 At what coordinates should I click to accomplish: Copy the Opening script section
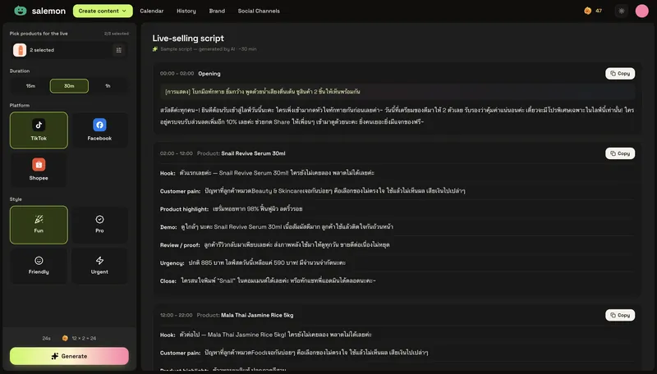tap(620, 74)
